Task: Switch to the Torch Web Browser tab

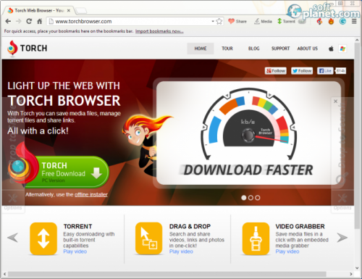Action: coord(38,10)
